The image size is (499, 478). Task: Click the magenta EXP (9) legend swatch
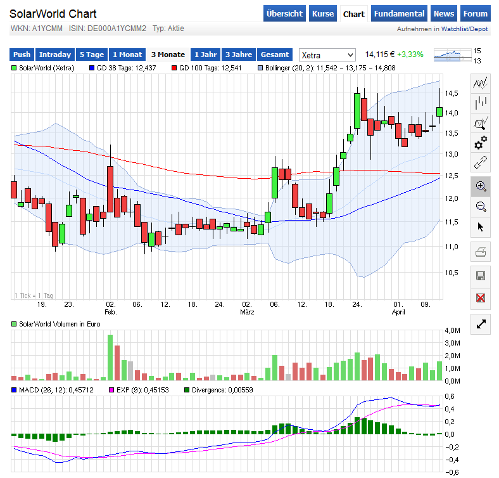tap(111, 390)
